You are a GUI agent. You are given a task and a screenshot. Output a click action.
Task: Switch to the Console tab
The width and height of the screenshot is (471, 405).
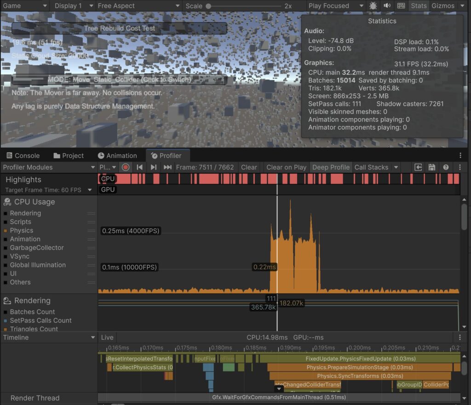23,156
